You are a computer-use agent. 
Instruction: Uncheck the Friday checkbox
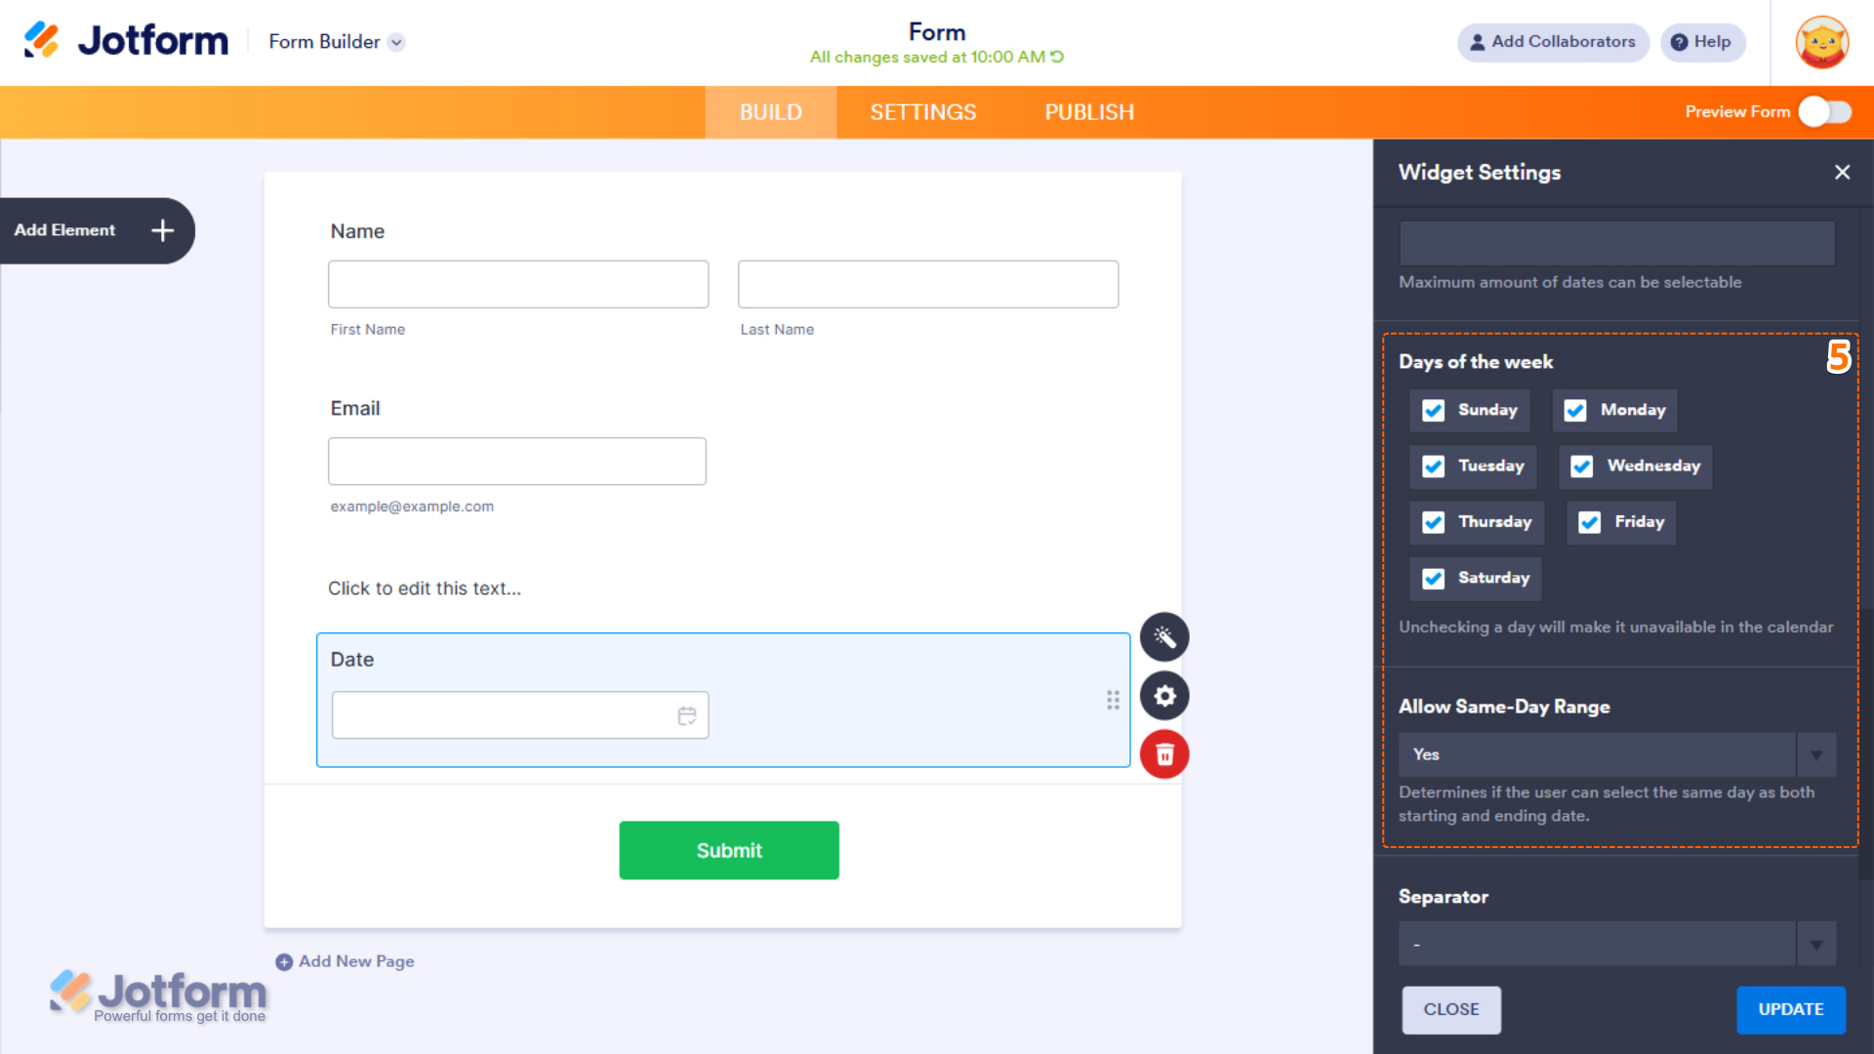1589,522
